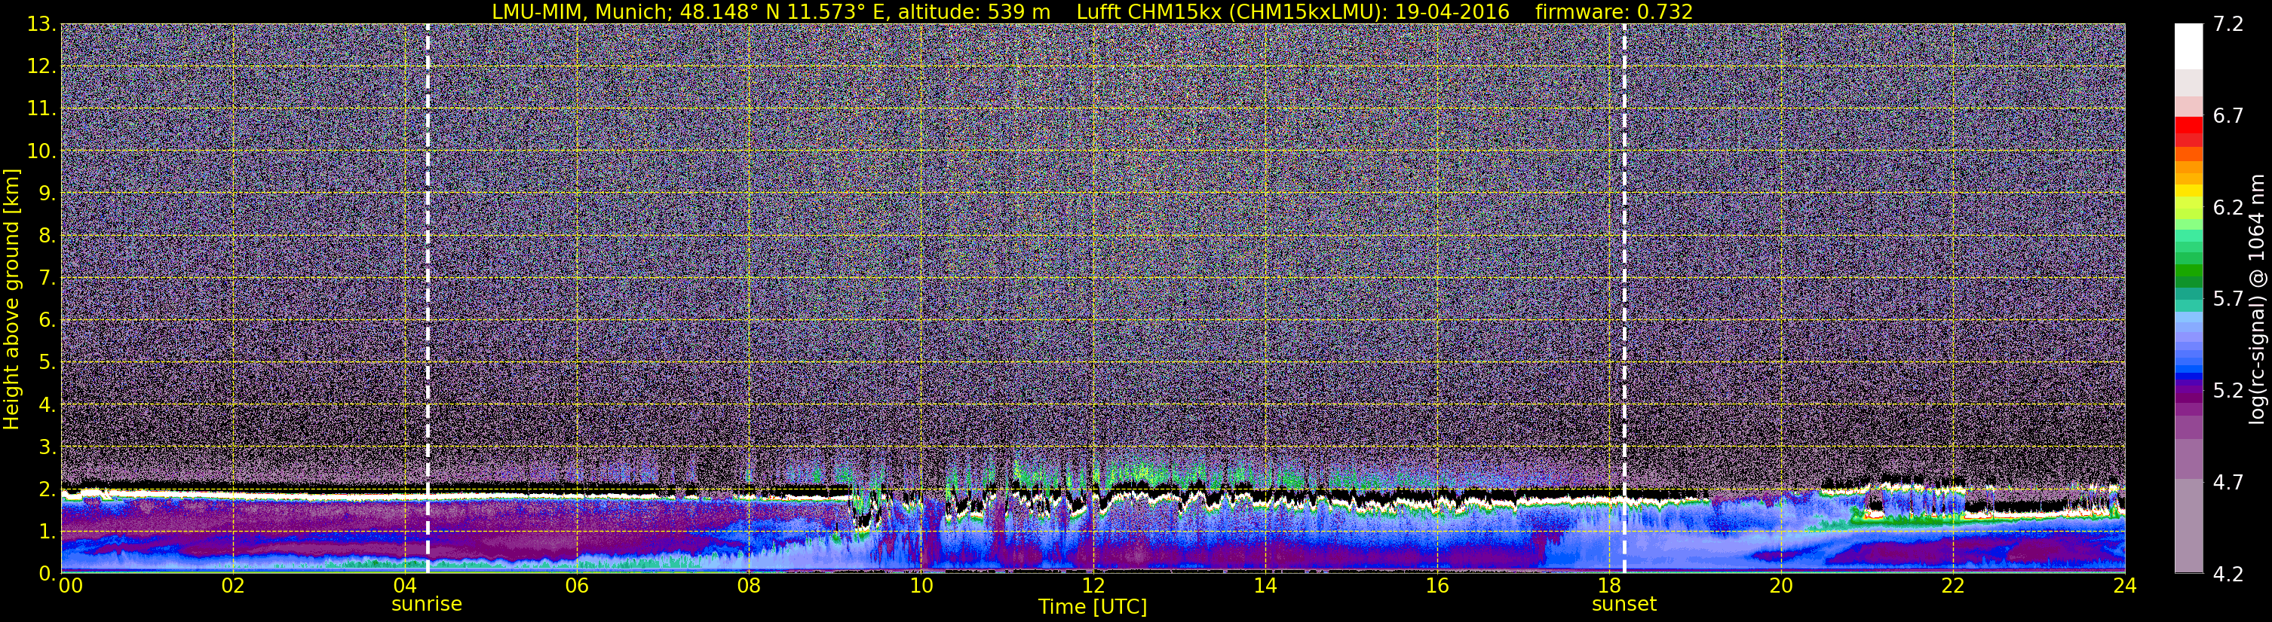The image size is (2272, 622).
Task: Click the 3. tick on the height axis
Action: [x=47, y=447]
